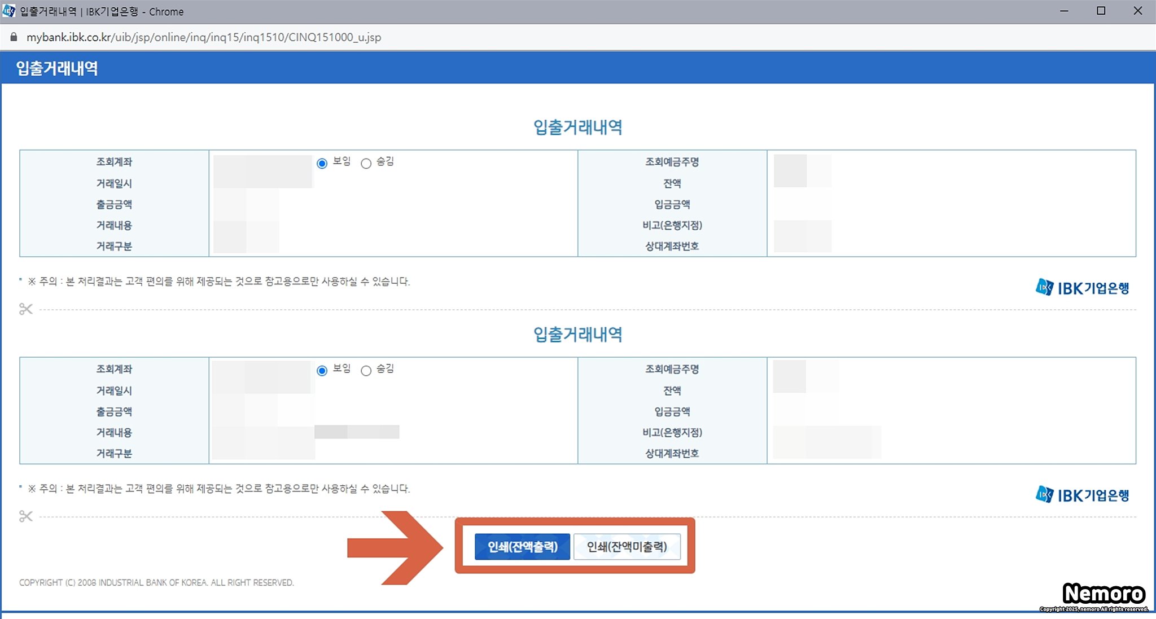Click 인쇄(잔액출력) print button
Viewport: 1156px width, 619px height.
point(522,546)
